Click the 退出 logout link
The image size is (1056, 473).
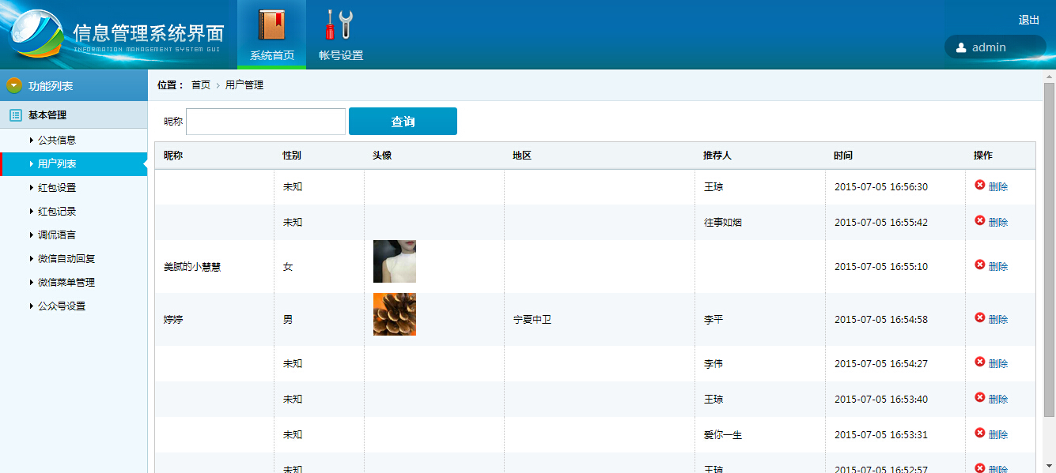click(x=1028, y=21)
